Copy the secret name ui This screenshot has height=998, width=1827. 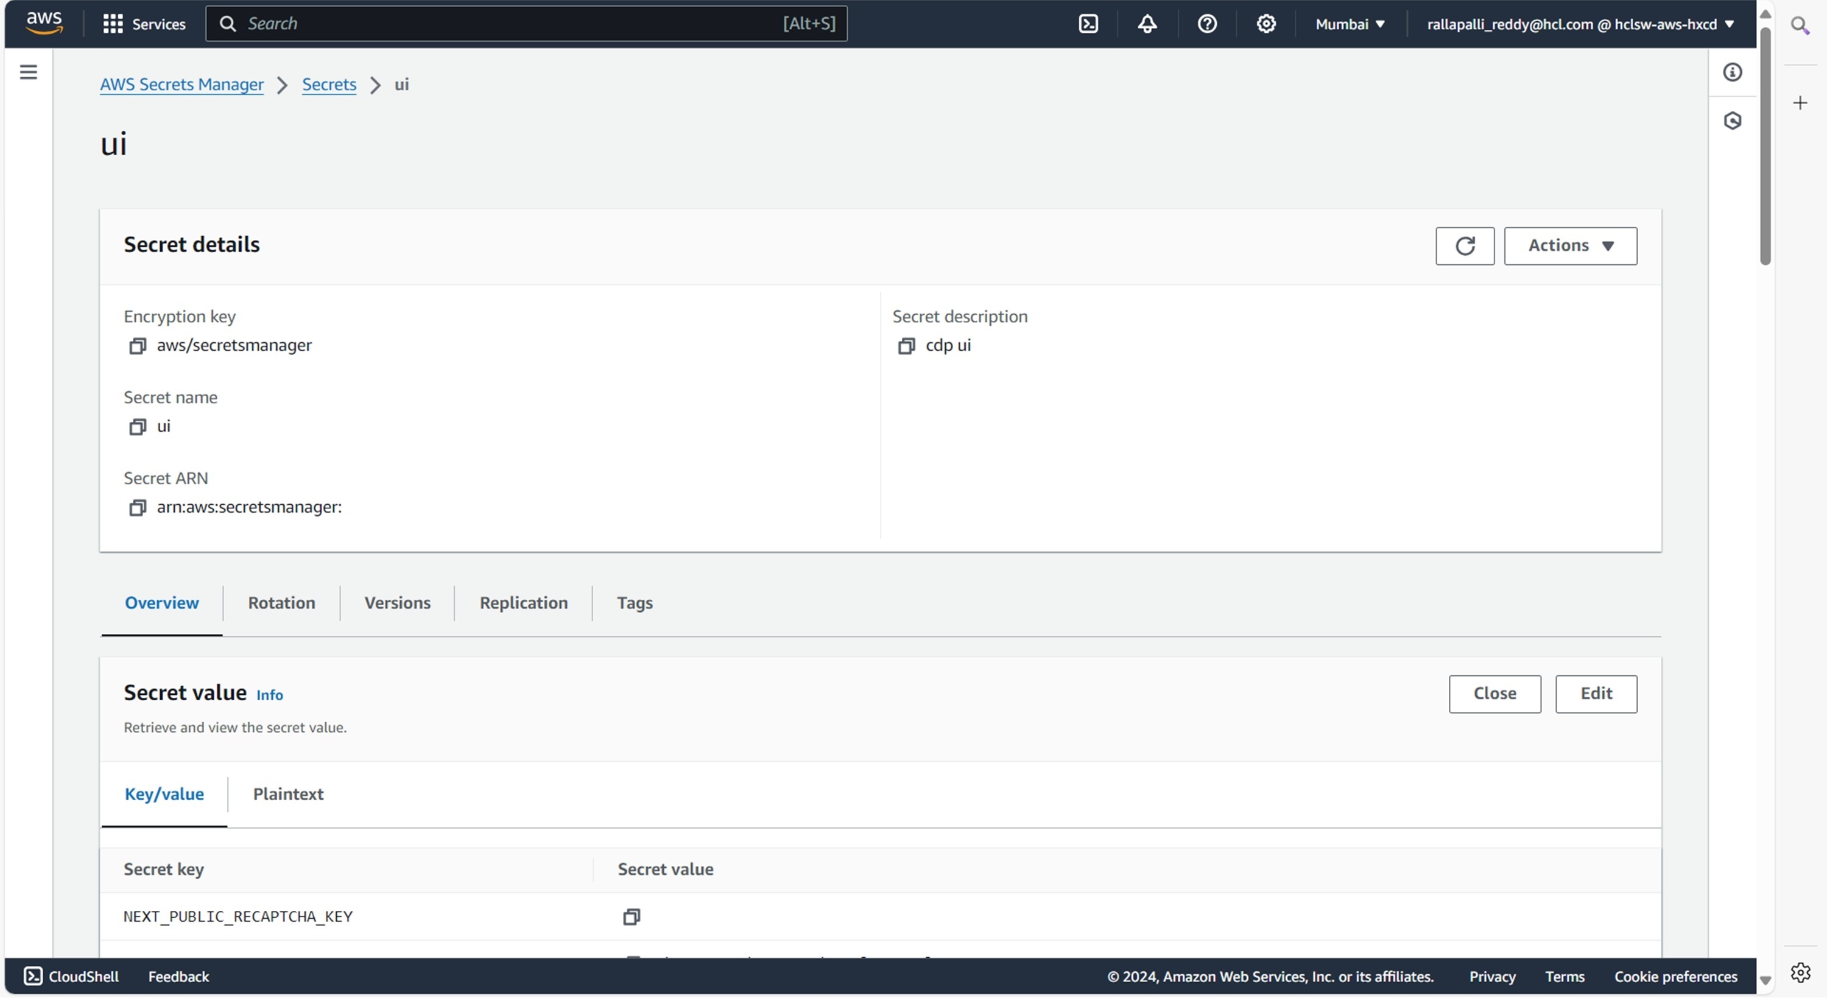click(138, 427)
